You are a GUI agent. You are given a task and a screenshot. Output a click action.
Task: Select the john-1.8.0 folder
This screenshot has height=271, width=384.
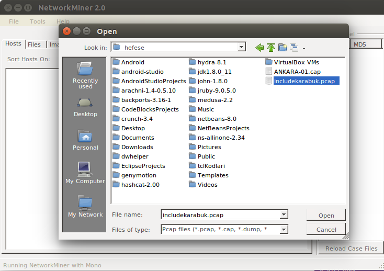coord(208,81)
